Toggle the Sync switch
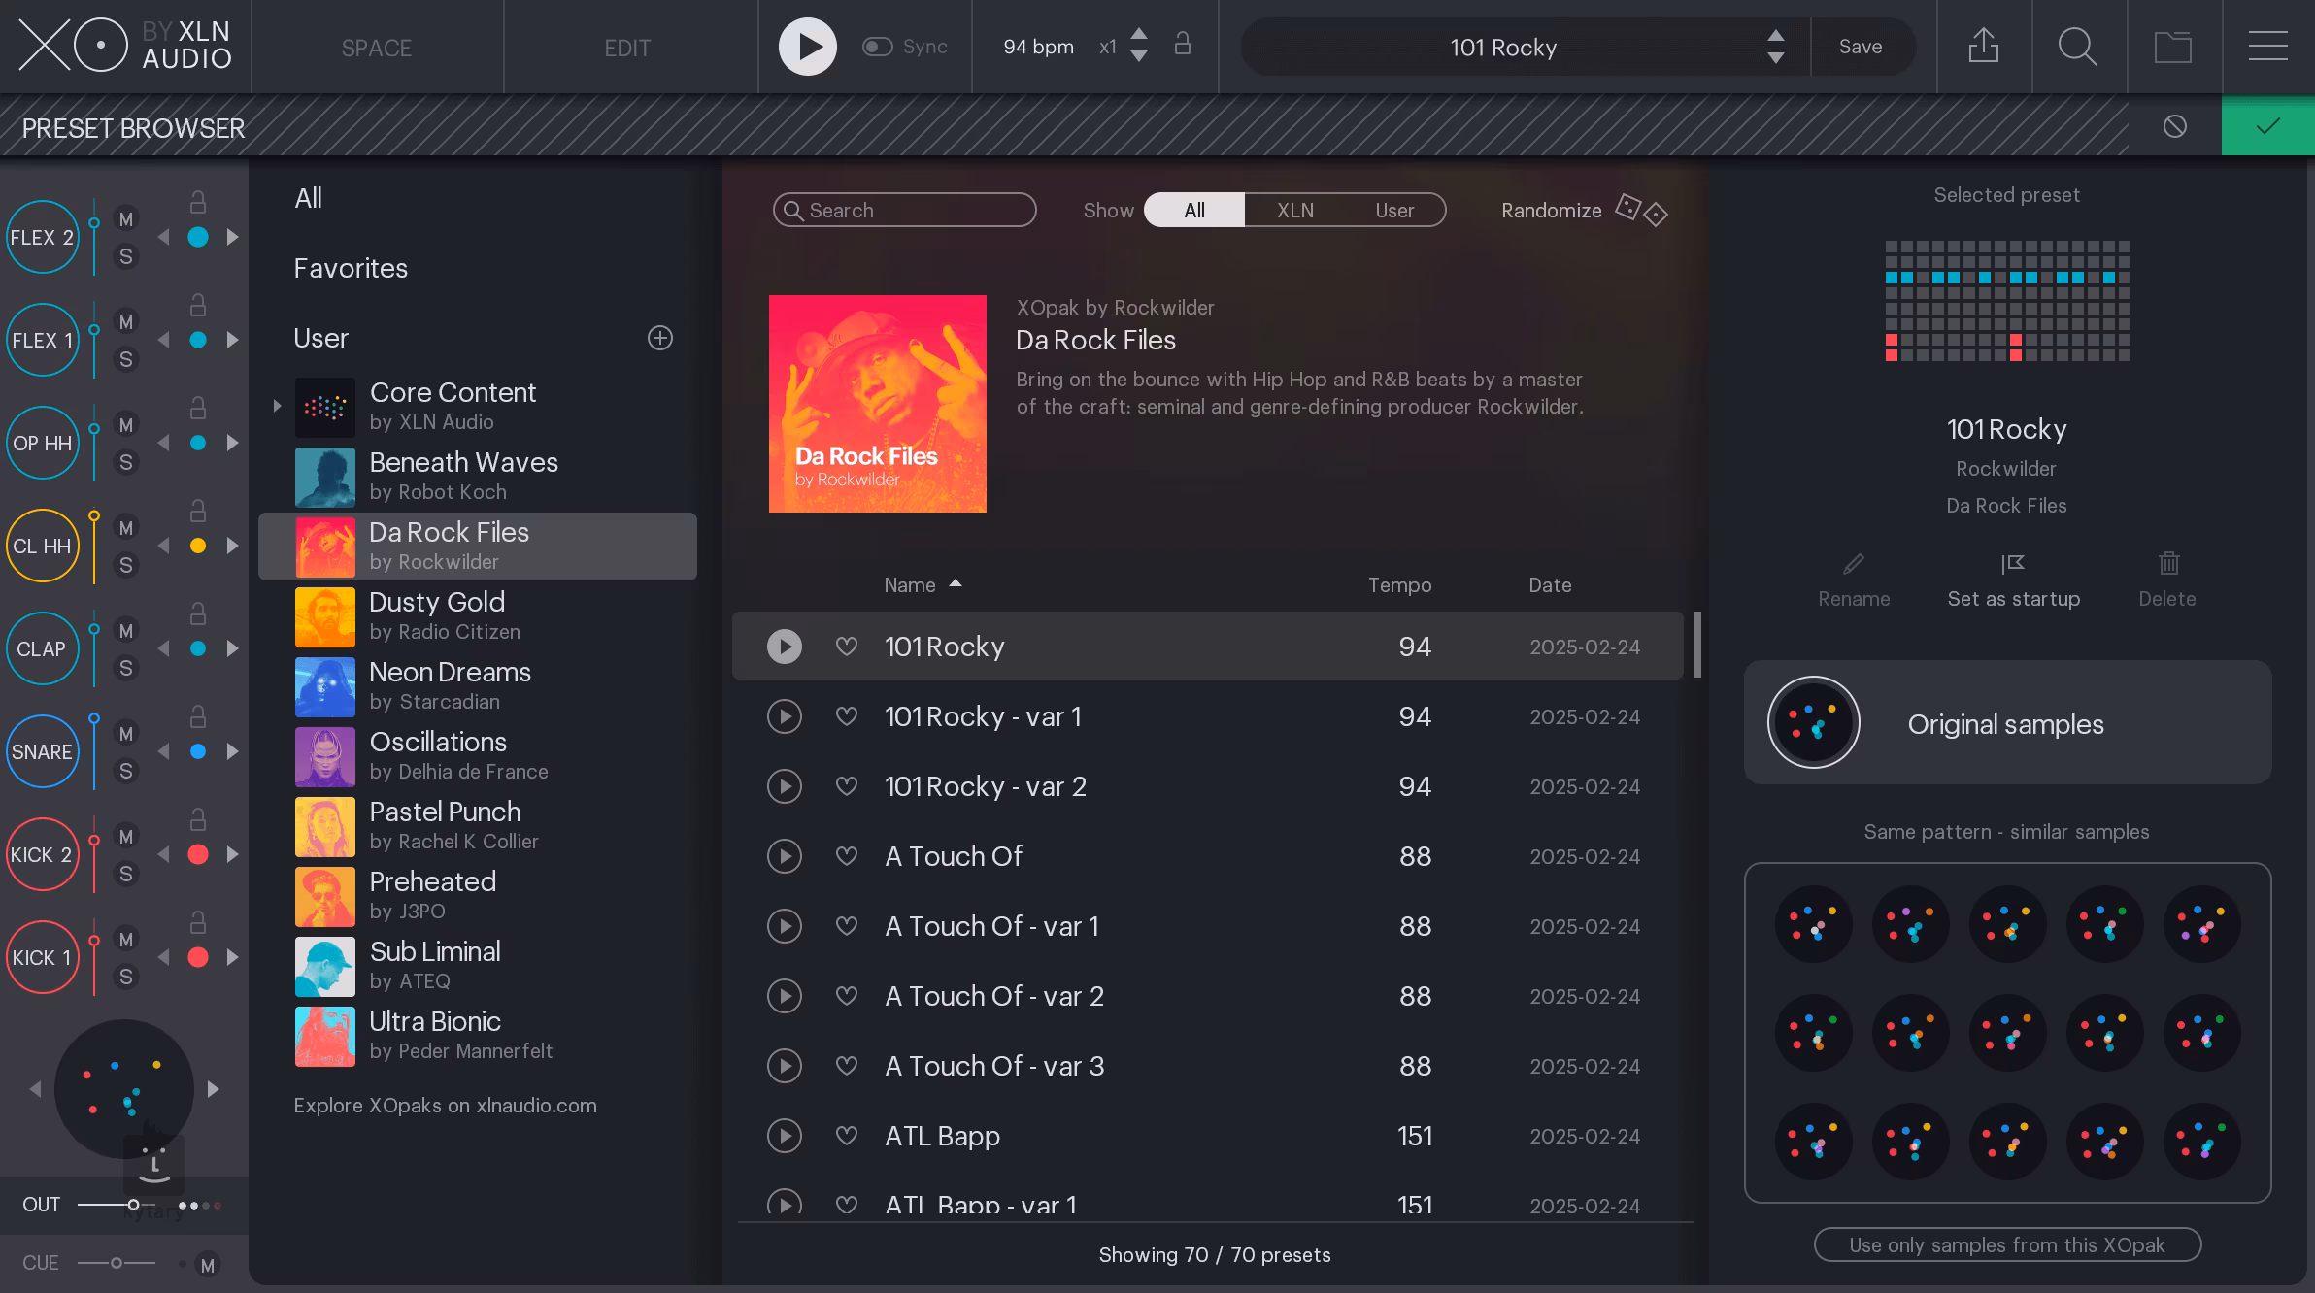Viewport: 2315px width, 1293px height. [x=878, y=47]
